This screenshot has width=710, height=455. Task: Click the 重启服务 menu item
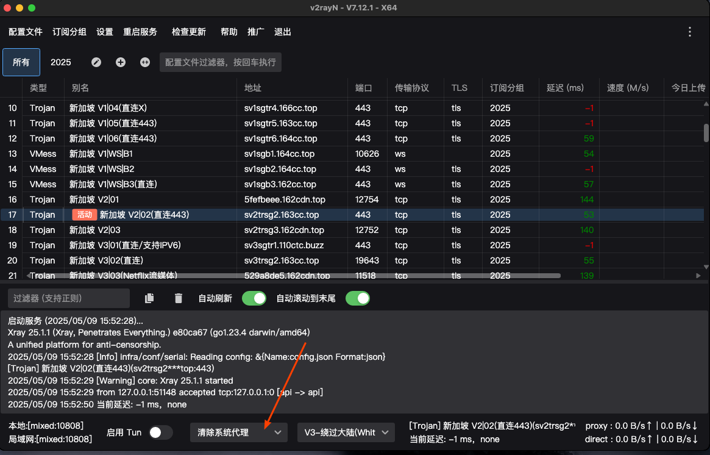pos(140,32)
